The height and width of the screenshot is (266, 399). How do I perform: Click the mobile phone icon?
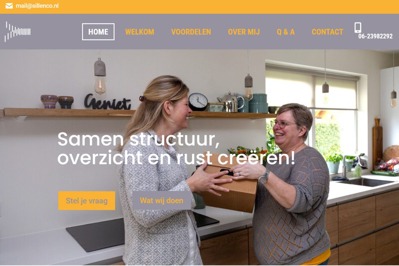[x=358, y=28]
